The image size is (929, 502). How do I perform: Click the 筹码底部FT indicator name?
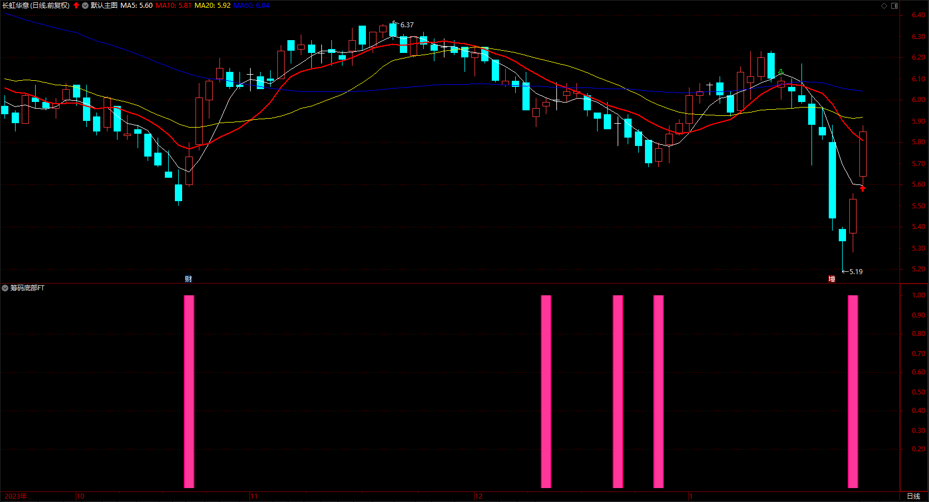[27, 288]
